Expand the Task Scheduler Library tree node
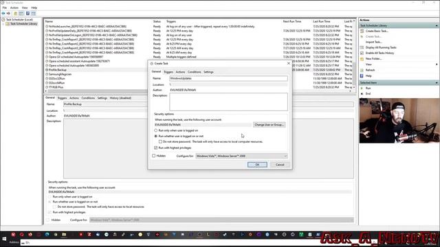Screen dimensions: 440x247 pyautogui.click(x=3, y=24)
